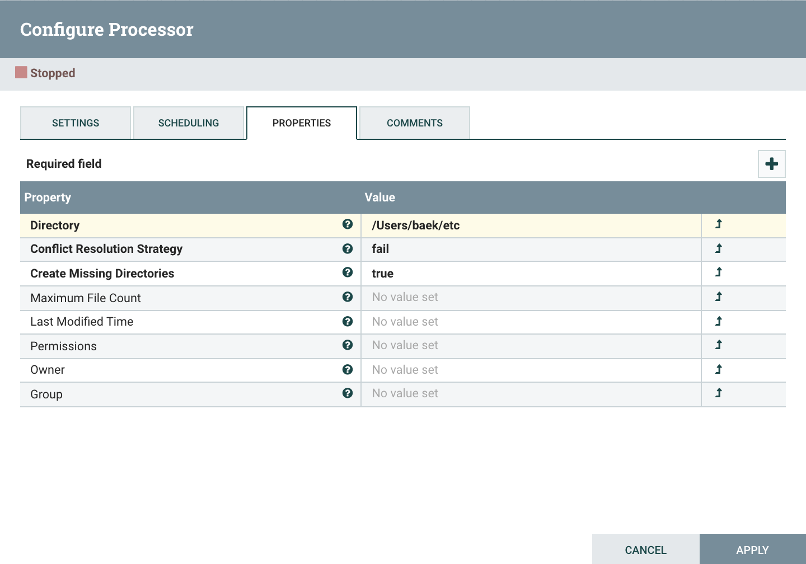Select the Directory property name
Viewport: 806px width, 564px height.
coord(55,225)
